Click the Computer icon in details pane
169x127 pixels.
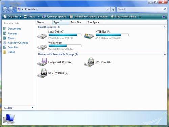click(x=8, y=119)
